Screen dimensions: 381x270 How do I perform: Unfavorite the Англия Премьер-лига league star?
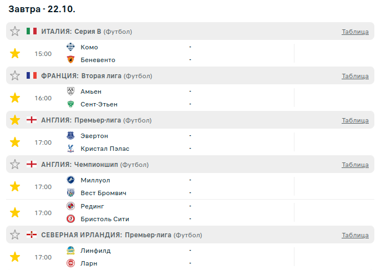pyautogui.click(x=15, y=120)
